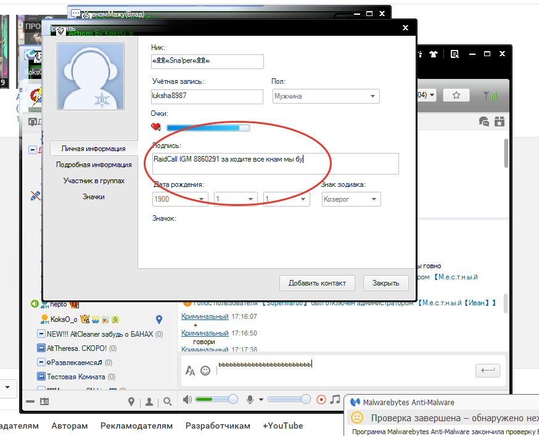Click the list-with-cursor icon in RaidCall title bar
The width and height of the screenshot is (539, 436).
click(455, 54)
